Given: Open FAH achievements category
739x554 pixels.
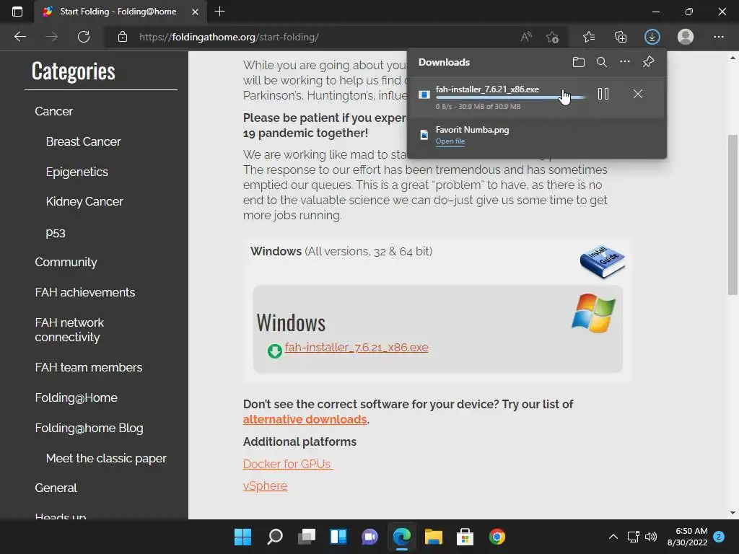Looking at the screenshot, I should [85, 292].
